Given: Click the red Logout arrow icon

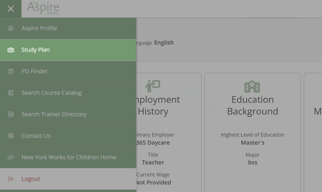Looking at the screenshot, I should pos(11,179).
